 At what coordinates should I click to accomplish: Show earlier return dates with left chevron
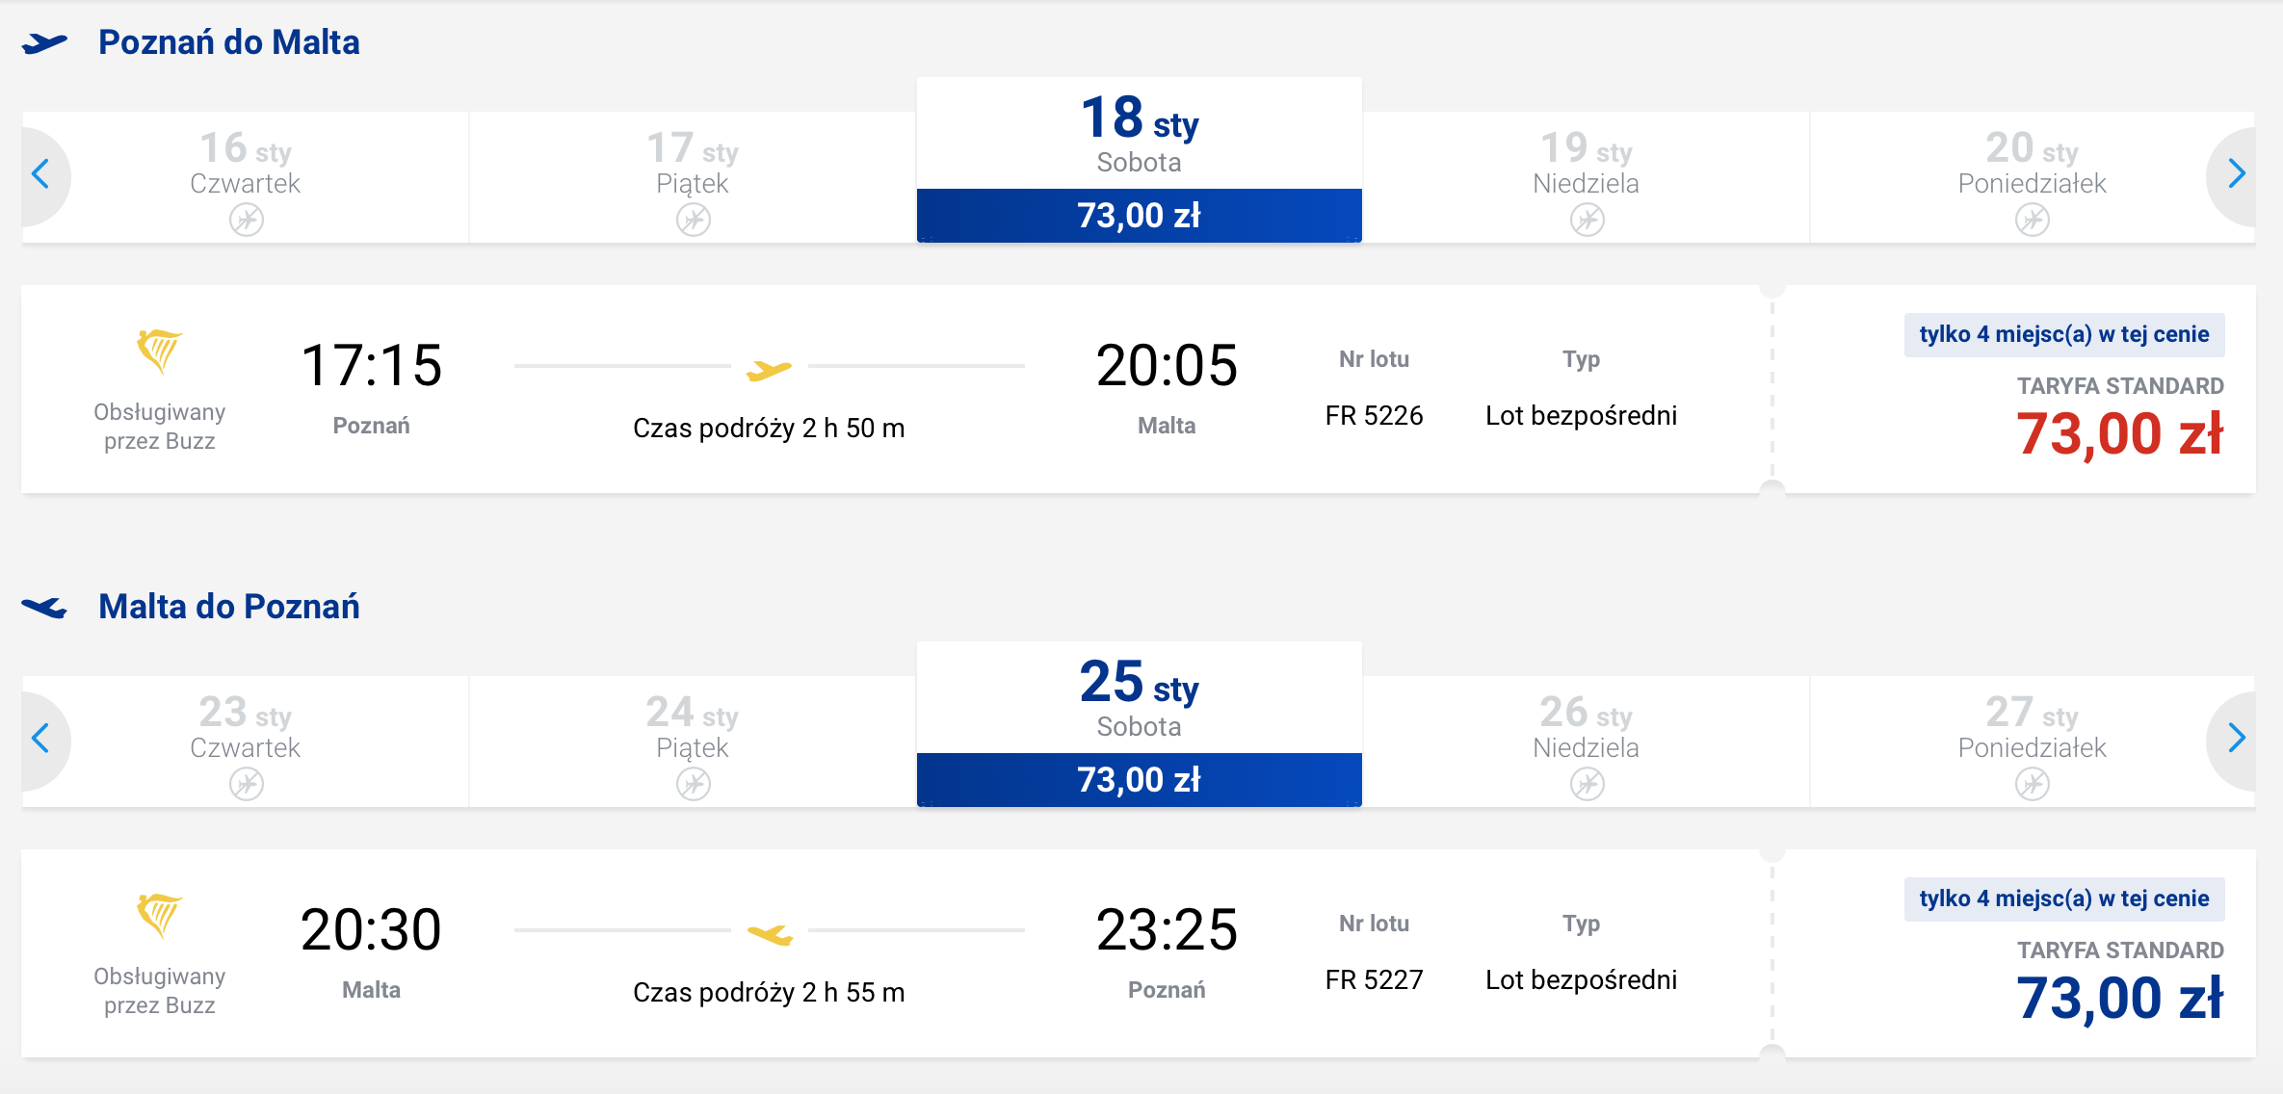[41, 739]
